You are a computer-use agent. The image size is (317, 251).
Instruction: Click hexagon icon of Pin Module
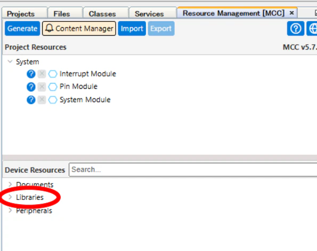click(53, 87)
